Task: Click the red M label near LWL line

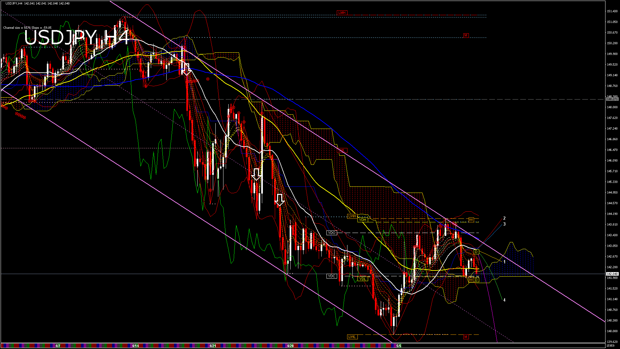Action: pos(466,337)
